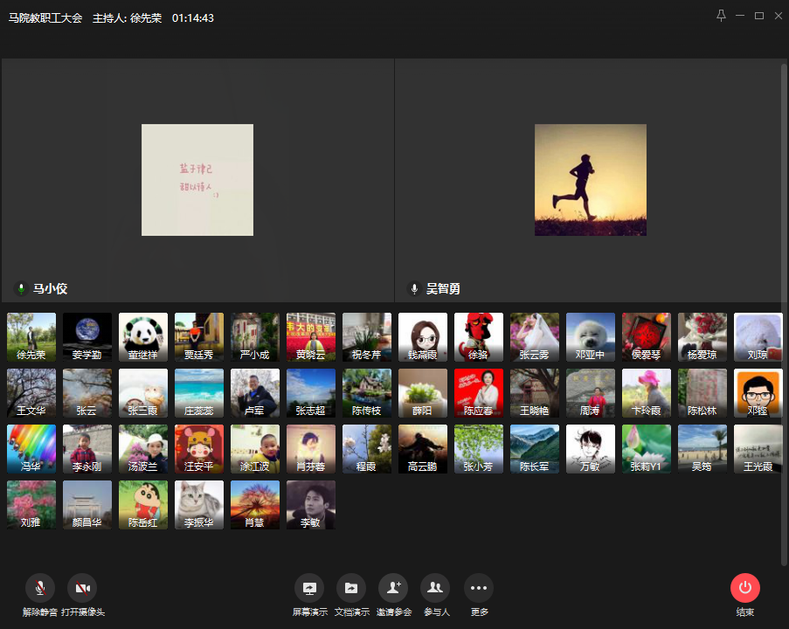The image size is (789, 629).
Task: Choose 李振华's cat avatar thumbnail
Action: 199,505
